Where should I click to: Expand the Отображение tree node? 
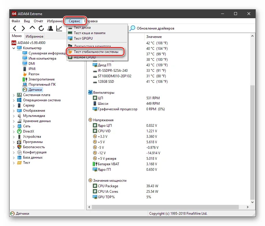pyautogui.click(x=14, y=111)
